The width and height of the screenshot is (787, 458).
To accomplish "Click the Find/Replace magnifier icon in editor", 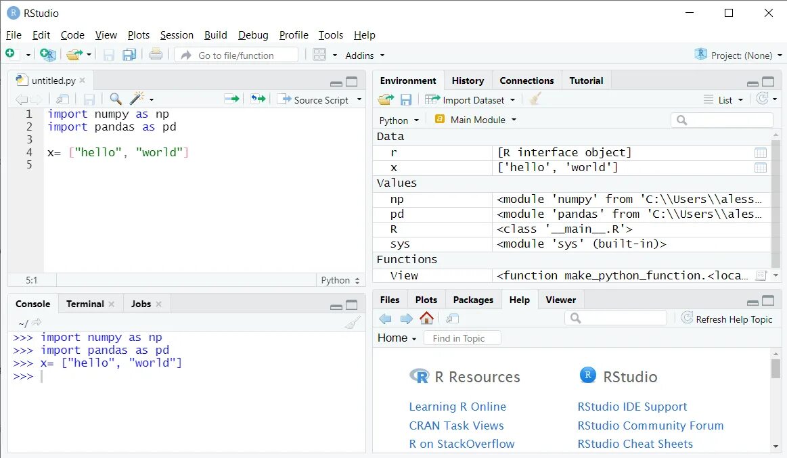I will coord(116,99).
